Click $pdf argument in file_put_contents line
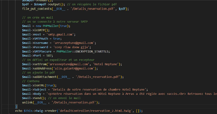This screenshot has height=114, width=217. [122, 9]
